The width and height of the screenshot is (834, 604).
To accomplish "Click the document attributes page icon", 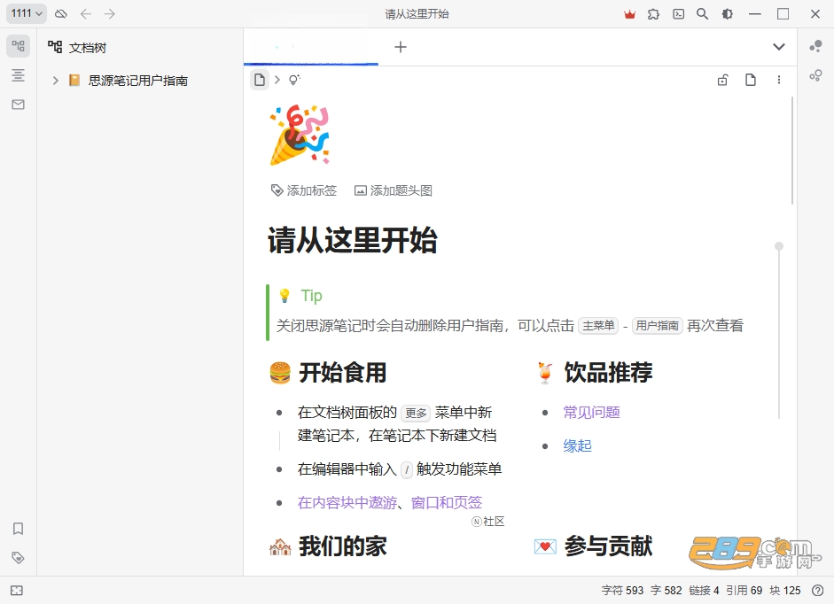I will coord(751,80).
